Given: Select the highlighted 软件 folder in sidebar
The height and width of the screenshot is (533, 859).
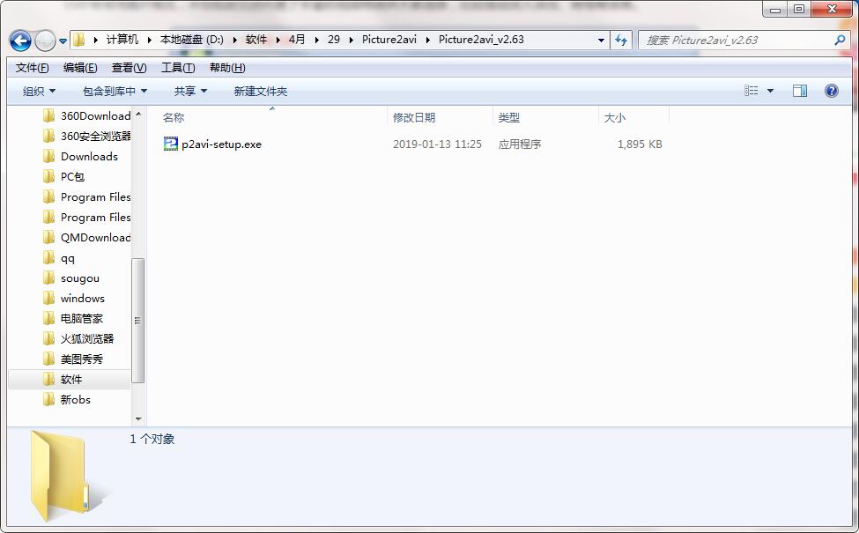Looking at the screenshot, I should (x=70, y=379).
